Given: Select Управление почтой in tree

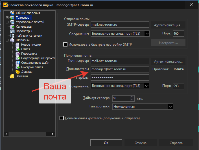Looking at the screenshot, I should 30,22.
